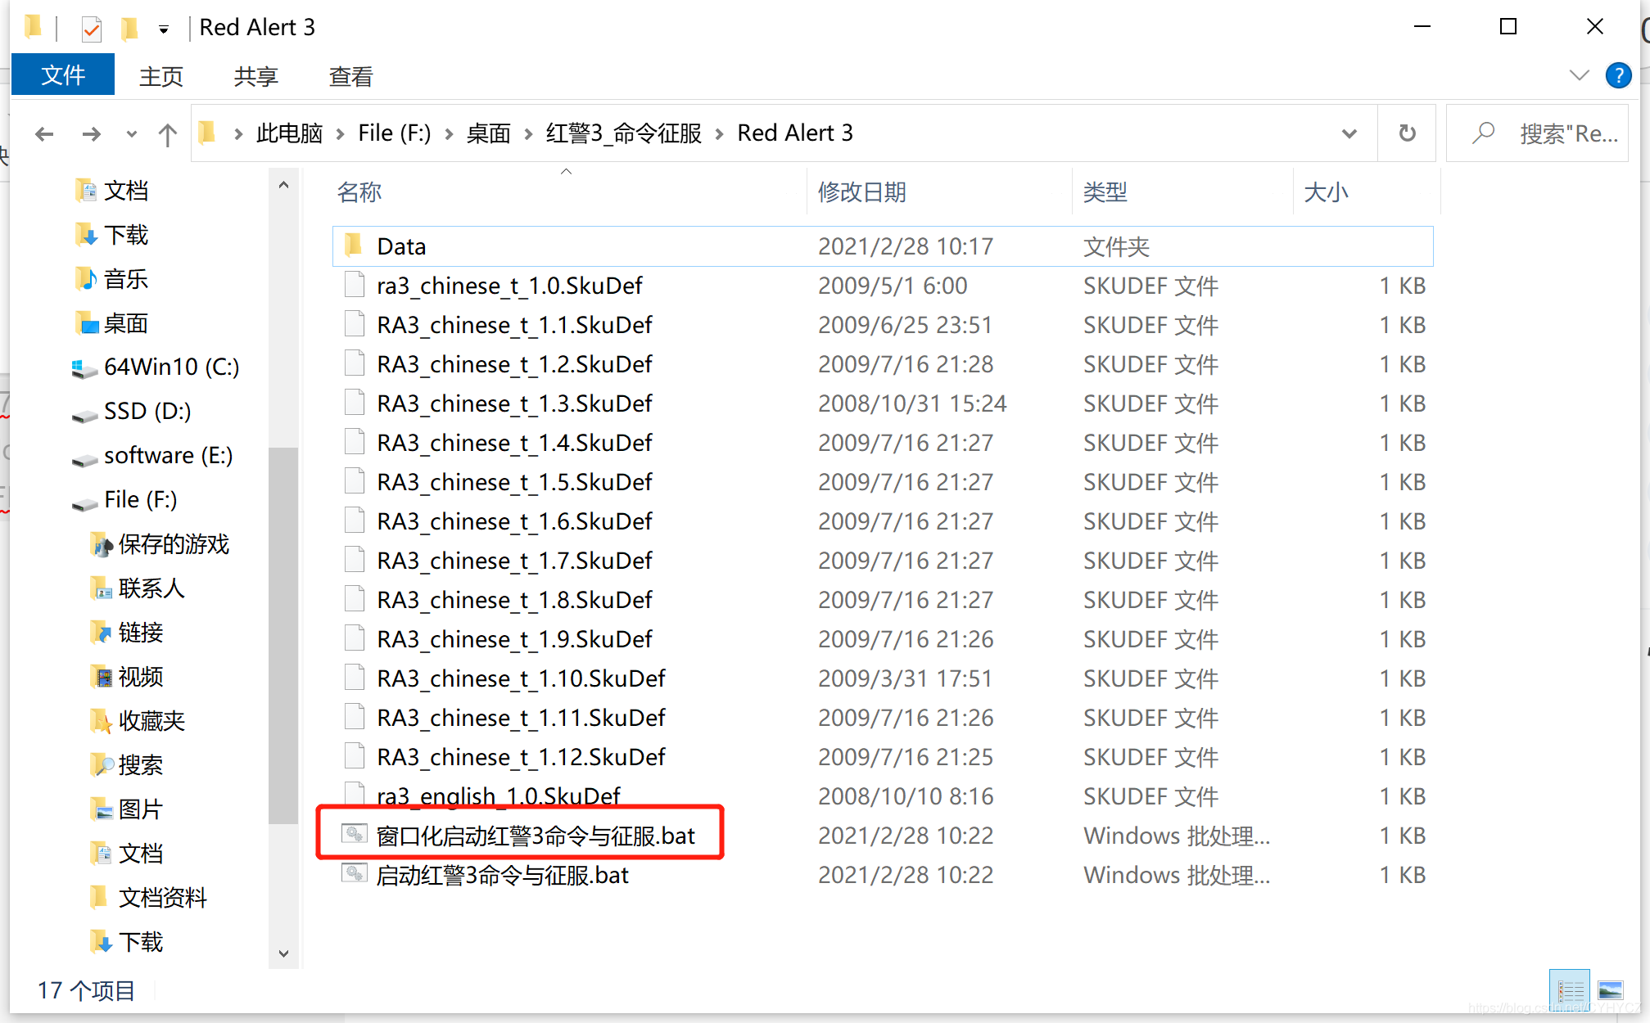The image size is (1650, 1023).
Task: Open 音乐 in the navigation pane
Action: [x=125, y=279]
